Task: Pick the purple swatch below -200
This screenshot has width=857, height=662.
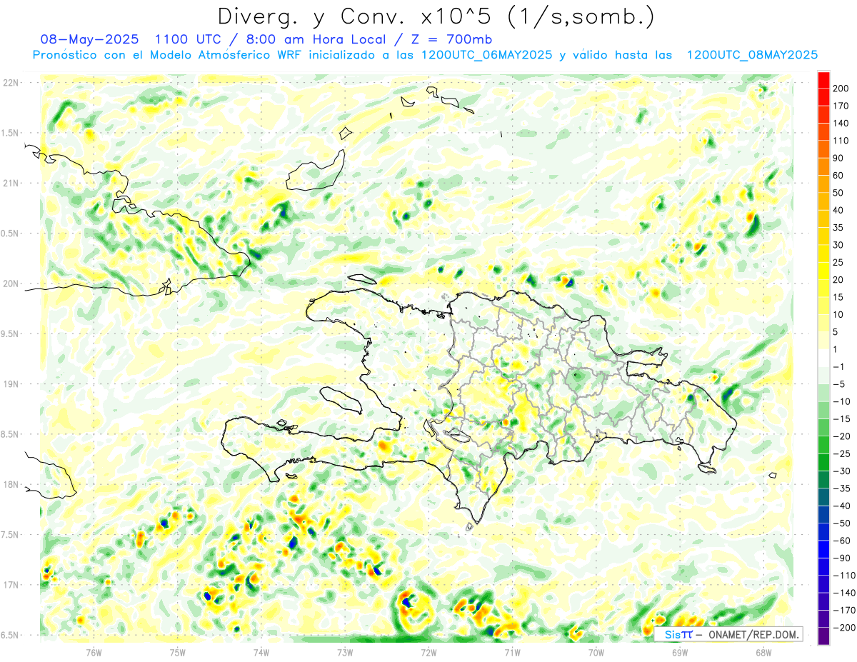Action: click(823, 636)
